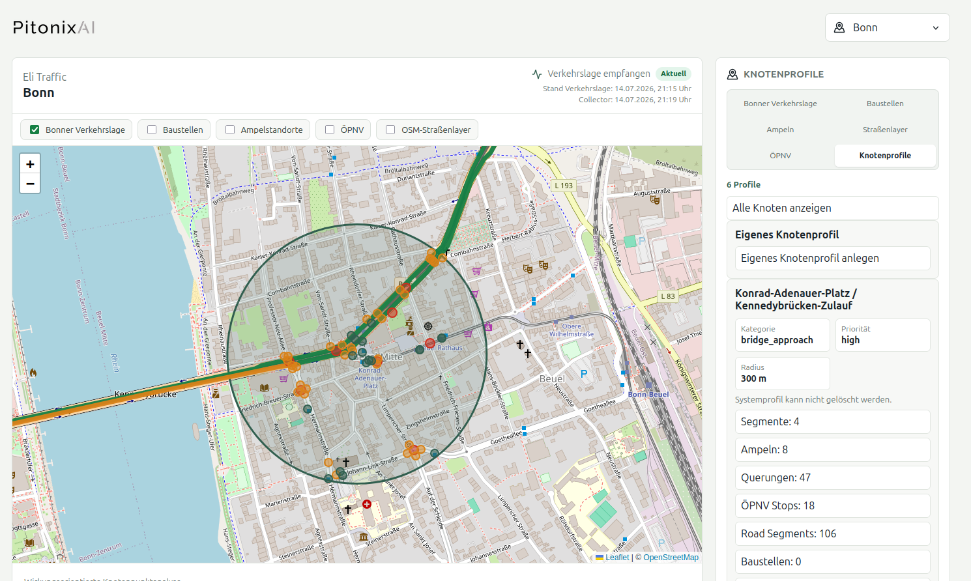
Task: Select the red marker at Beuel Rathaus
Action: click(x=430, y=343)
